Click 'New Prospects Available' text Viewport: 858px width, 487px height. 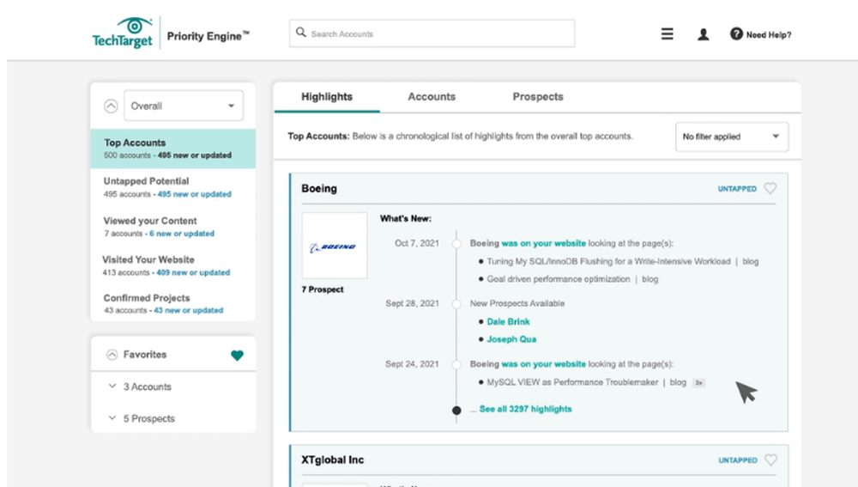(x=517, y=303)
